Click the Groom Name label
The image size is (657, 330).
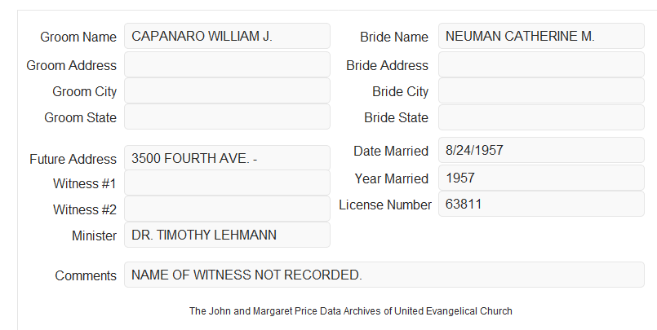pos(78,37)
